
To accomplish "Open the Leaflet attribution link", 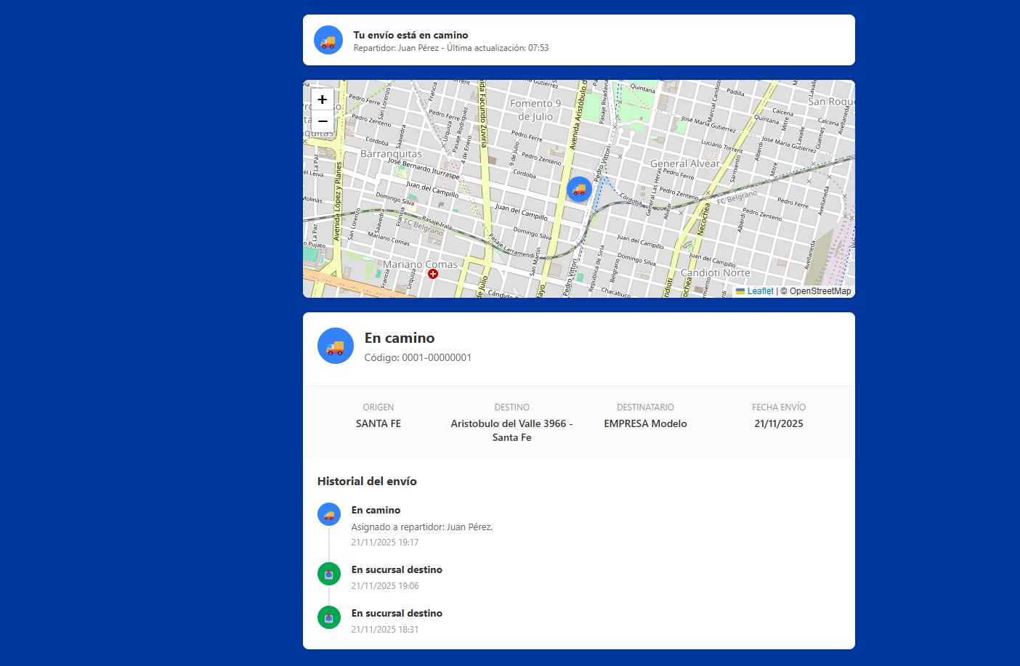I will 760,291.
